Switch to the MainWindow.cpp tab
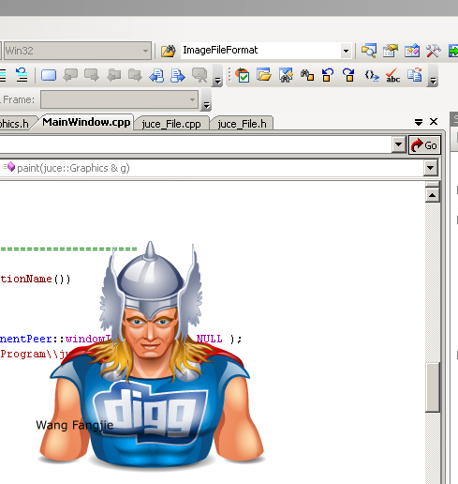The height and width of the screenshot is (484, 458). click(x=86, y=122)
